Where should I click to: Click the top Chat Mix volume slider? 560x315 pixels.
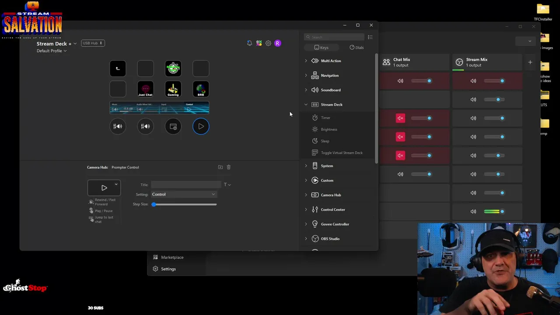421,81
